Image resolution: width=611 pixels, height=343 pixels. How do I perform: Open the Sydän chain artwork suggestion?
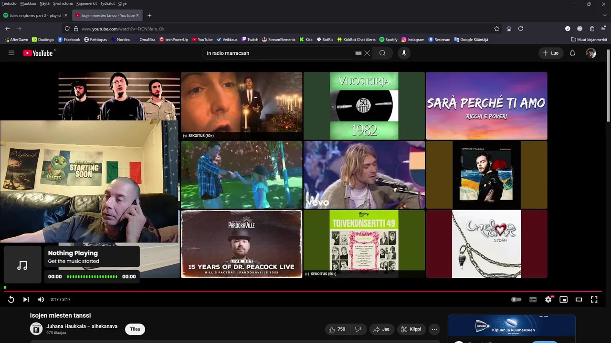tap(486, 244)
